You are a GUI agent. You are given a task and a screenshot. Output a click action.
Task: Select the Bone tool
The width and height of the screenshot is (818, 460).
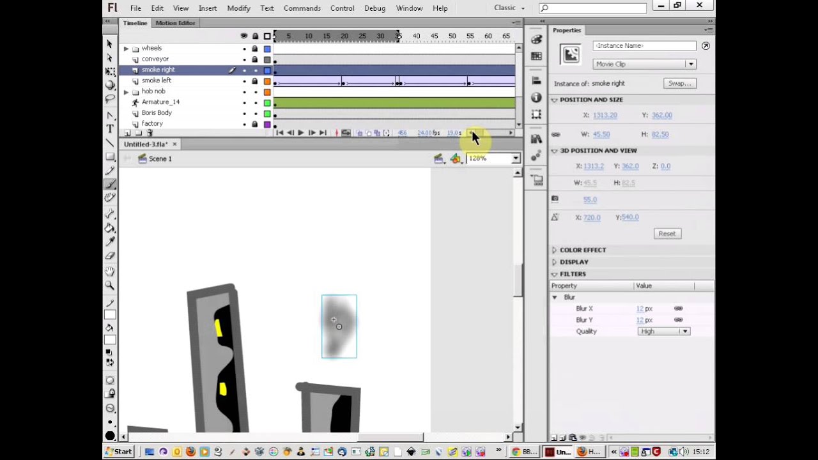click(x=110, y=214)
